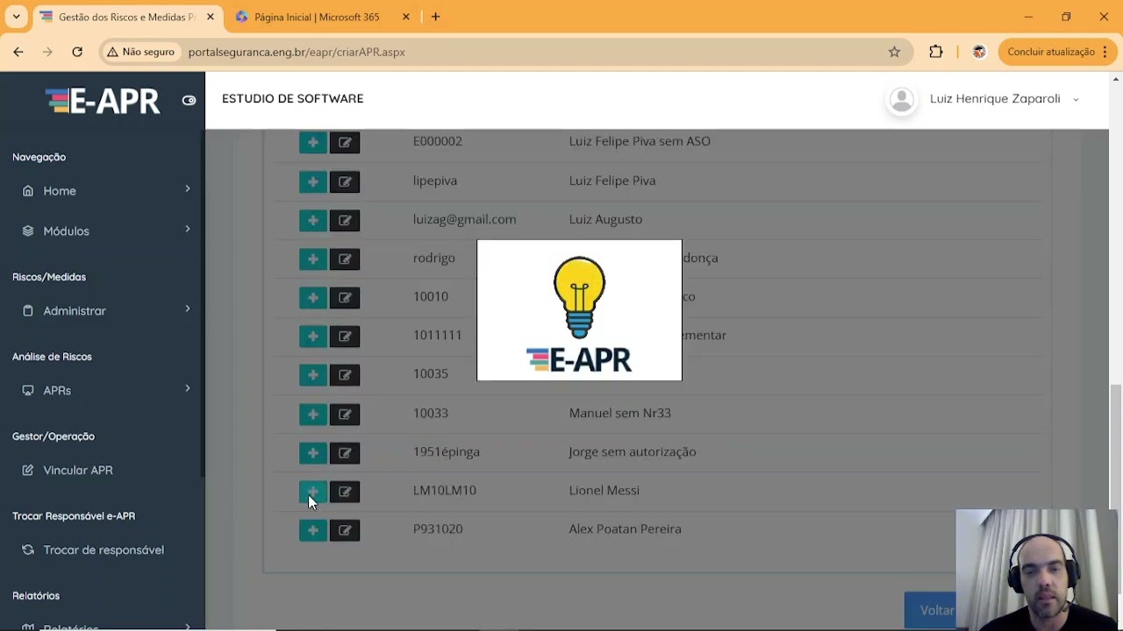Click the edit icon for E000002

(x=345, y=142)
